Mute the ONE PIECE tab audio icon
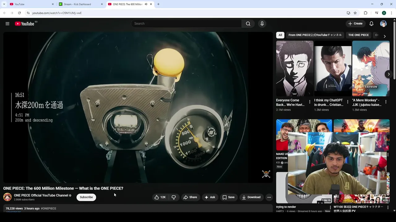The width and height of the screenshot is (396, 222). [x=146, y=4]
